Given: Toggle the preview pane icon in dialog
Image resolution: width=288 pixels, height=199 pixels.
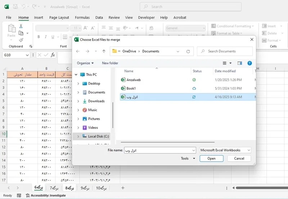Looking at the screenshot, I should coord(239,63).
